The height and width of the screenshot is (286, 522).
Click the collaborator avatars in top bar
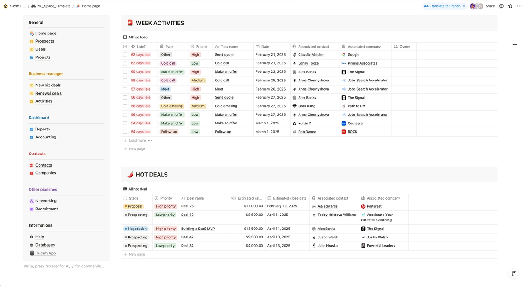tap(477, 6)
